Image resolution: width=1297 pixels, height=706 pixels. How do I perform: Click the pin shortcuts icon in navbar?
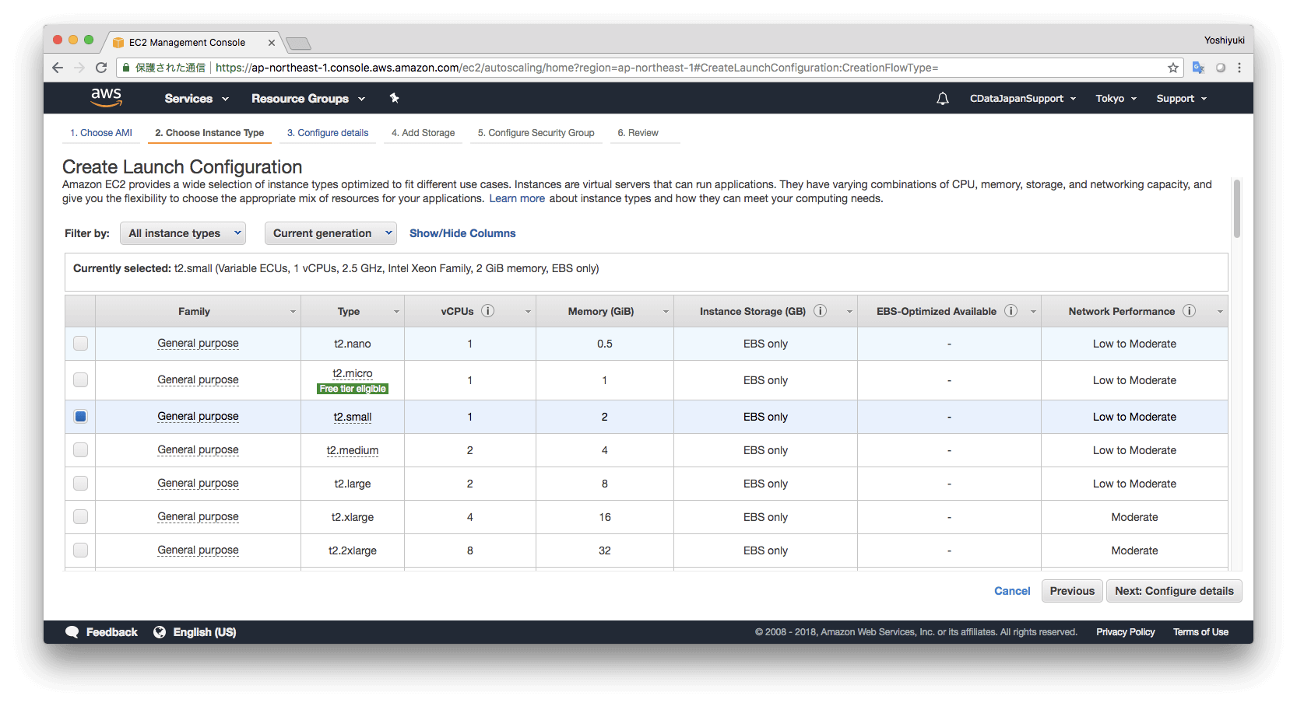point(395,98)
